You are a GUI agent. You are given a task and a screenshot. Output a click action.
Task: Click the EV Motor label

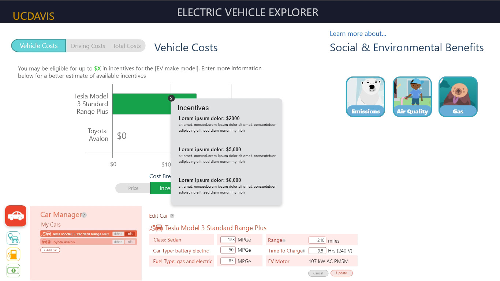279,261
